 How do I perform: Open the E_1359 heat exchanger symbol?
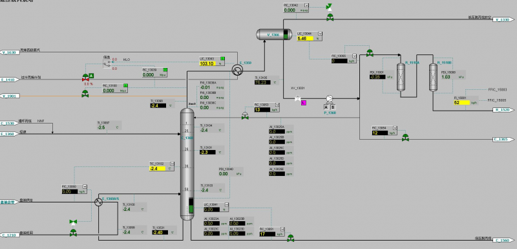coord(237,70)
